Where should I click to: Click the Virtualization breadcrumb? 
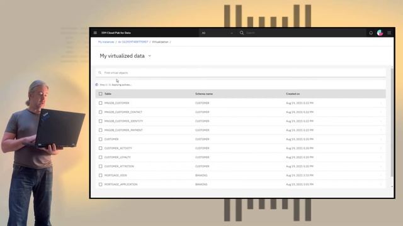tap(160, 42)
